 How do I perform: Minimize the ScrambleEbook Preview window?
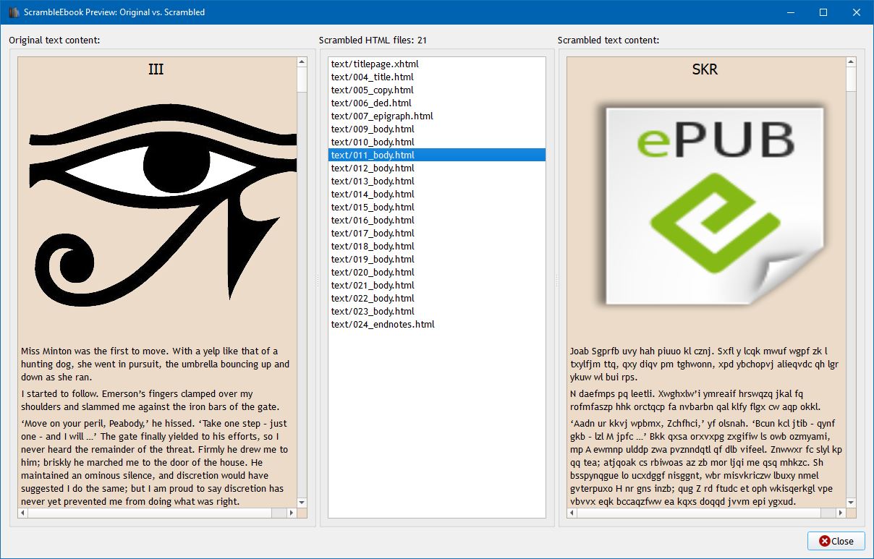point(790,12)
